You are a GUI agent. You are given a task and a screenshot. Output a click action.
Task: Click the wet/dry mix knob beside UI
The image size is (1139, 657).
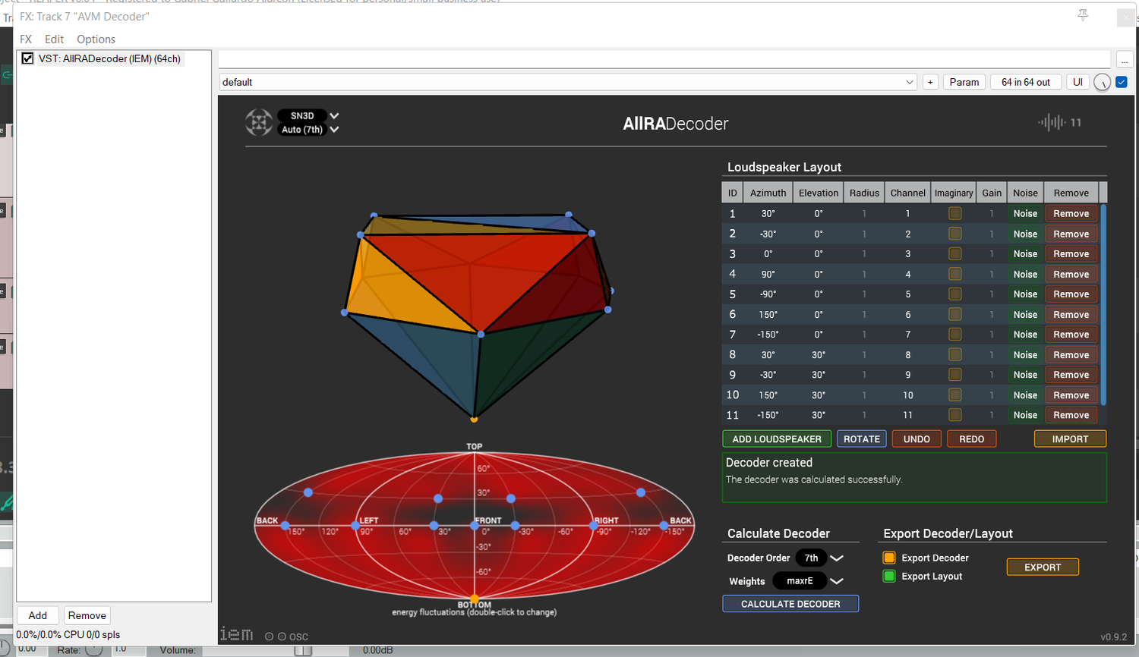tap(1103, 83)
